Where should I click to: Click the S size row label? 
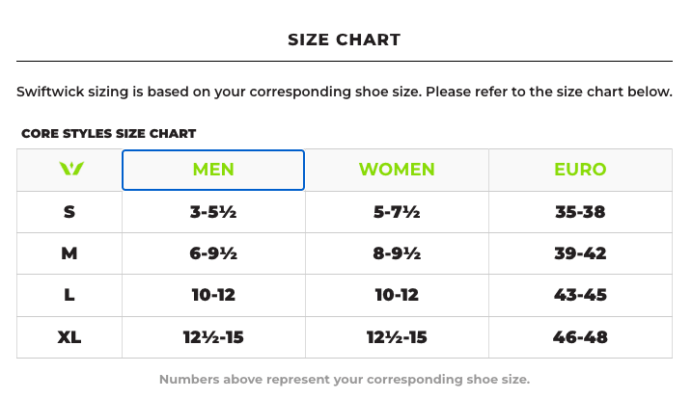pos(69,212)
